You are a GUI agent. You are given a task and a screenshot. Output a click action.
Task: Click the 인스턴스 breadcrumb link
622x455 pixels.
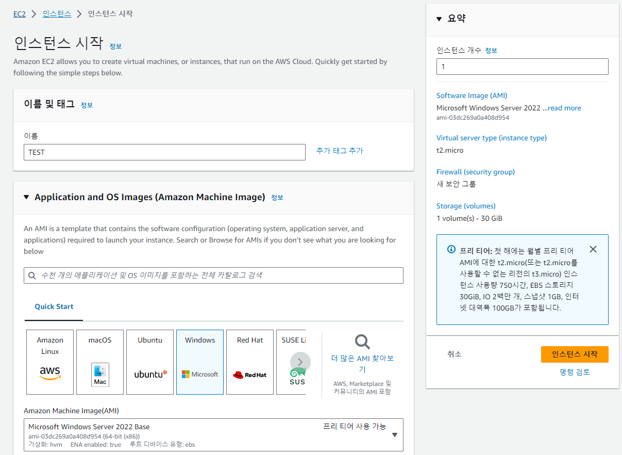[57, 14]
